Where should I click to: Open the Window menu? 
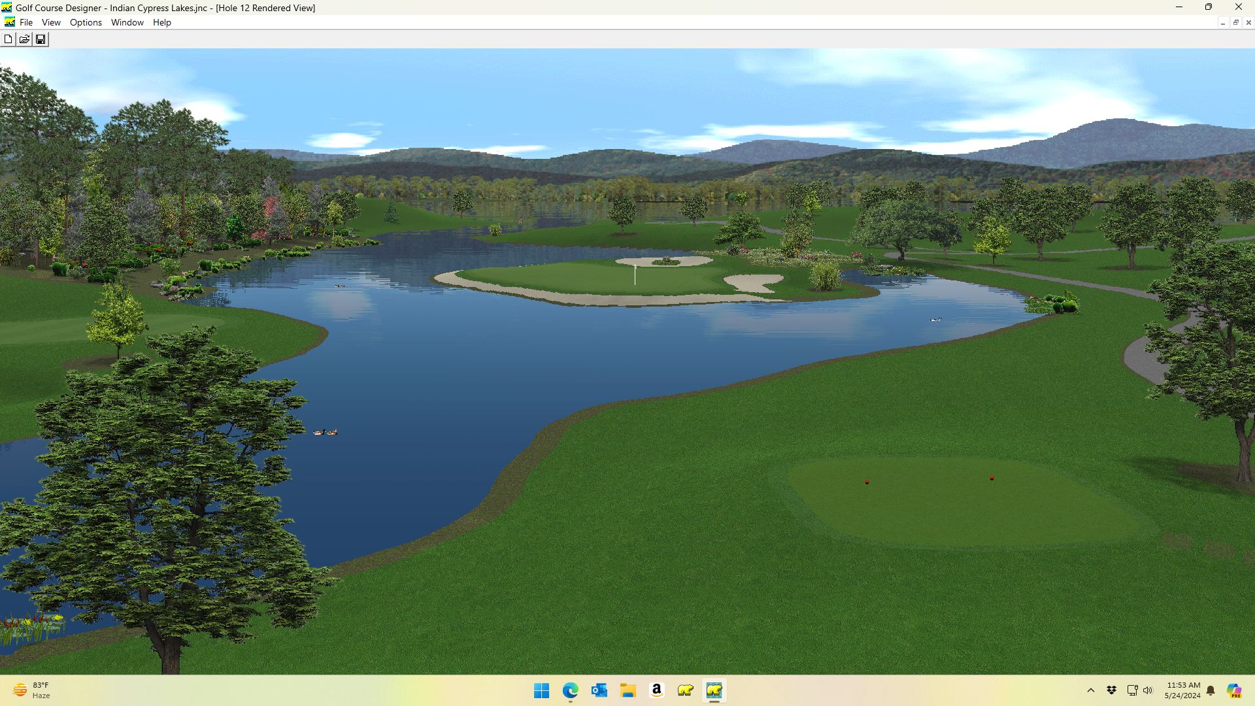point(127,22)
